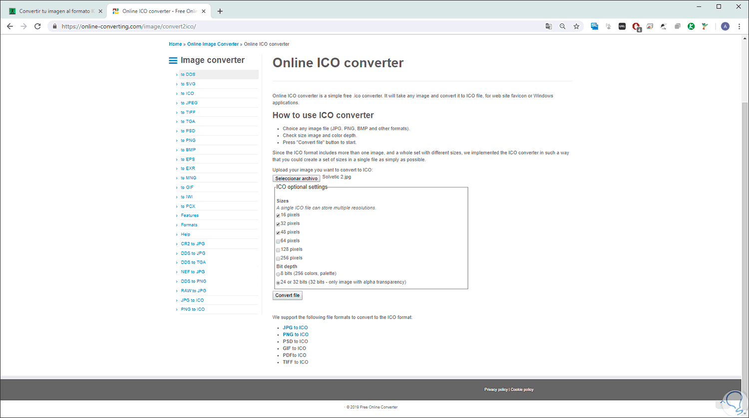Click the blue PC monitor extension icon

click(594, 26)
